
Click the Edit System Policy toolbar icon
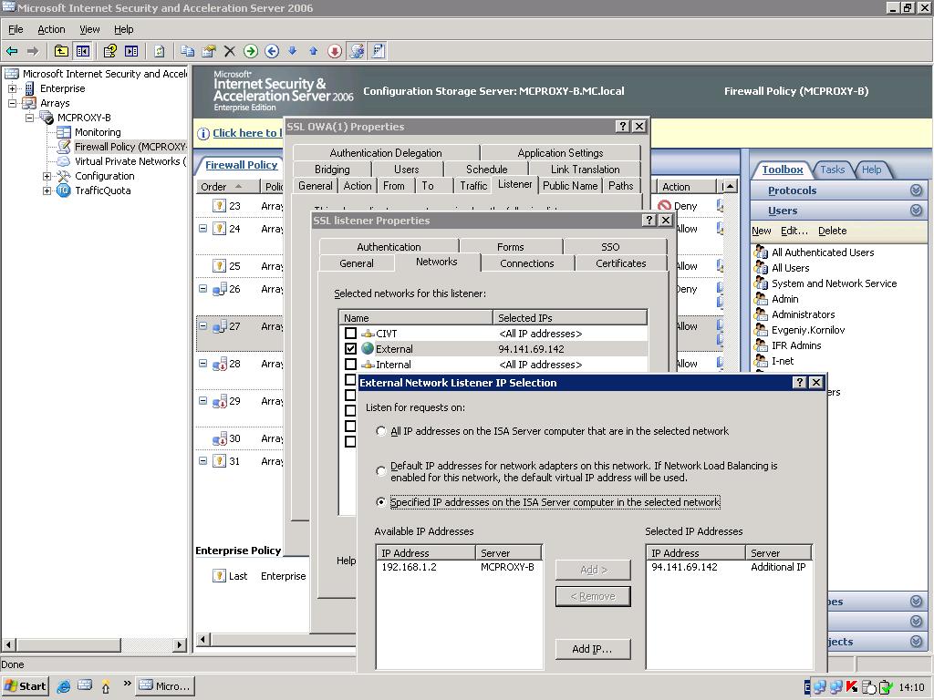357,51
